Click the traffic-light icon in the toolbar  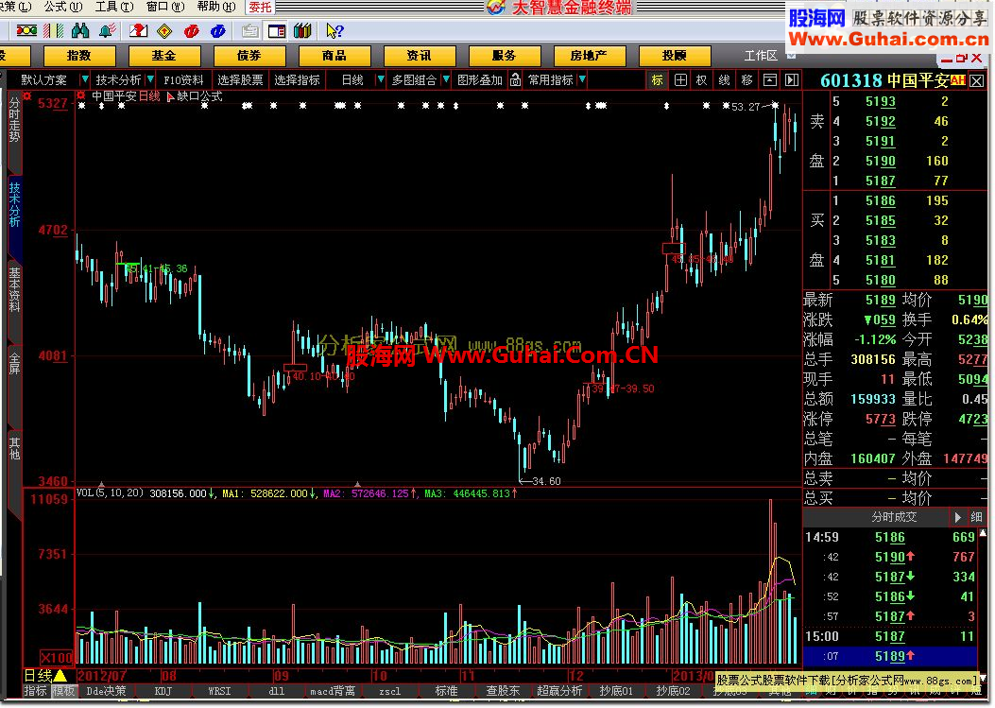26,30
